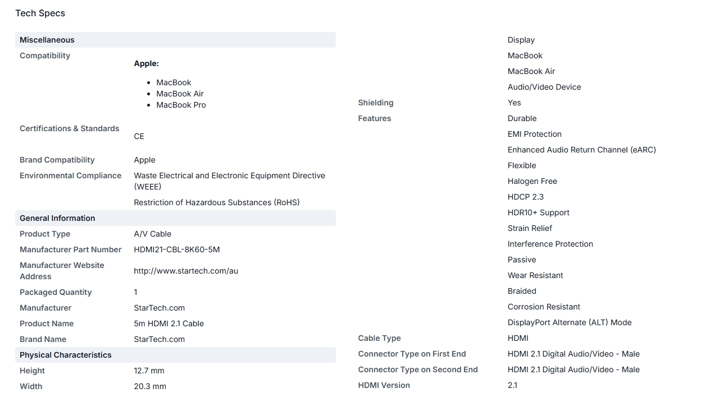Click the bold Apple: heading
The image size is (701, 393).
[x=146, y=63]
